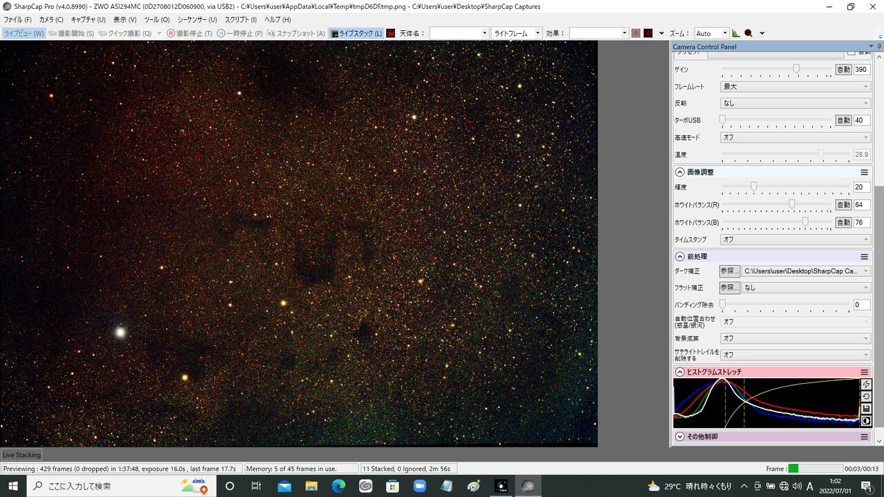Screen dimensions: 884x497
Task: Open the 背景減算 dropdown
Action: click(x=796, y=338)
